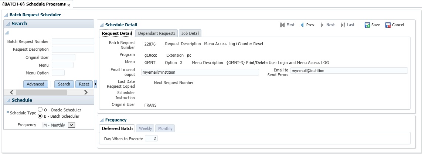Viewport: 422px width, 154px height.
Task: Cancel schedule detail changes
Action: [394, 25]
